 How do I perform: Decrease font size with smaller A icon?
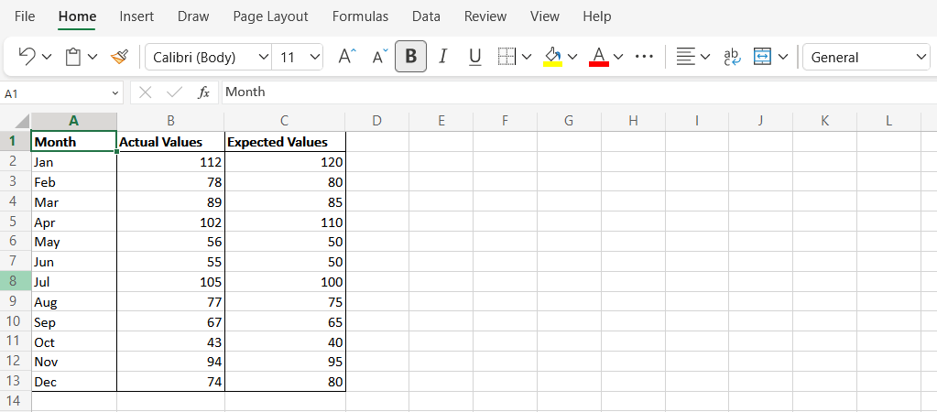point(380,57)
